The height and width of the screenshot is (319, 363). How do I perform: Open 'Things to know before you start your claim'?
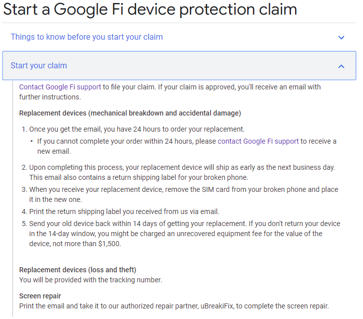click(x=87, y=37)
